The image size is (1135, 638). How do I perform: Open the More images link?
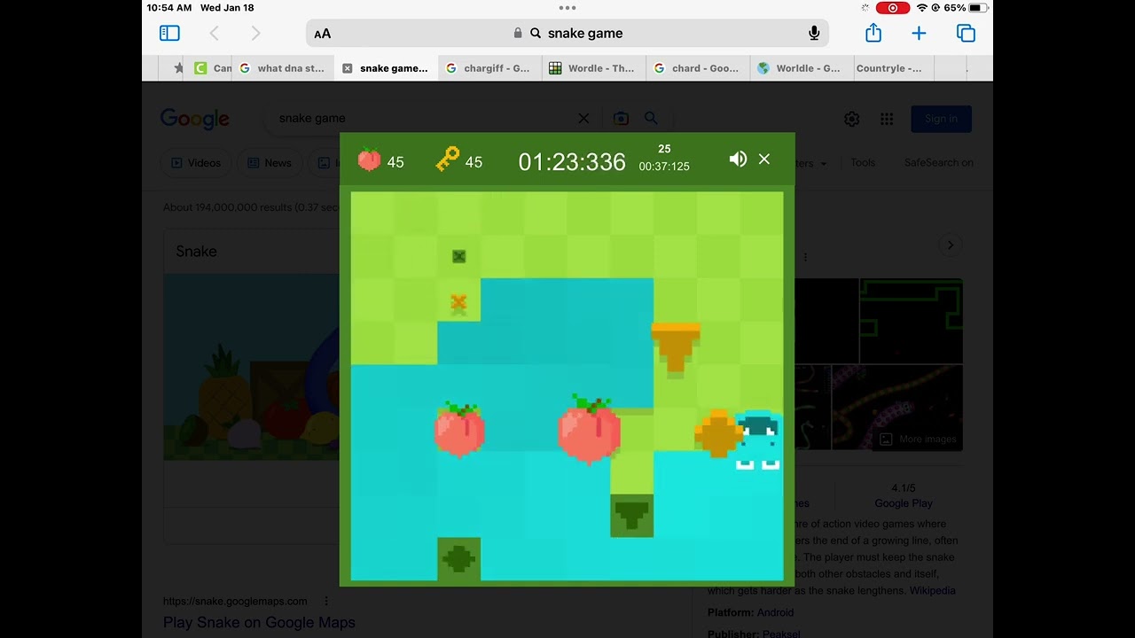coord(919,439)
